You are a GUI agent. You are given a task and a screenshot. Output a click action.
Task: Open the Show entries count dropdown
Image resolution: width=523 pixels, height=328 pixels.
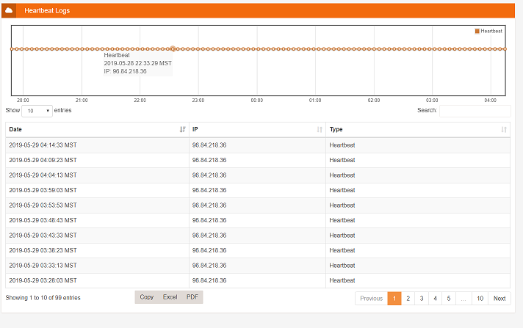[37, 111]
